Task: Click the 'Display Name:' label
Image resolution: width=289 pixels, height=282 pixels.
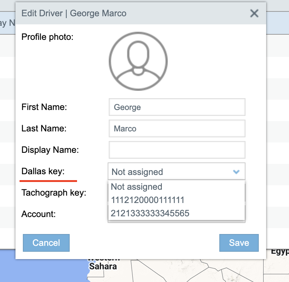Action: [50, 150]
